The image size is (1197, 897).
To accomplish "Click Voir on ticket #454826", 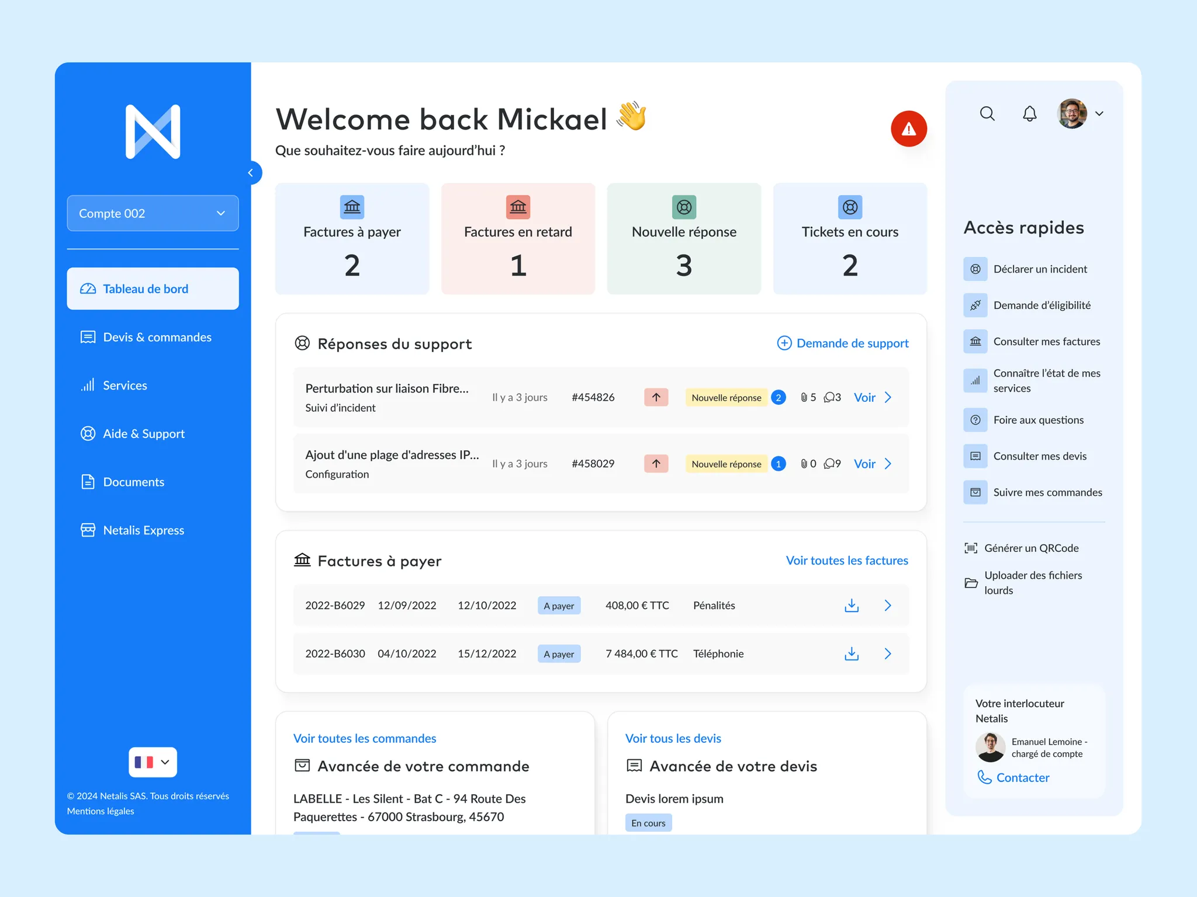I will (864, 397).
